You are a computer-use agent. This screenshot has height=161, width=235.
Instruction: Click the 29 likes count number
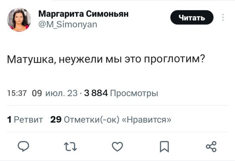(x=55, y=119)
